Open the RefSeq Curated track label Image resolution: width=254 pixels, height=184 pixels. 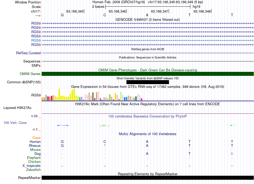[x=28, y=53]
